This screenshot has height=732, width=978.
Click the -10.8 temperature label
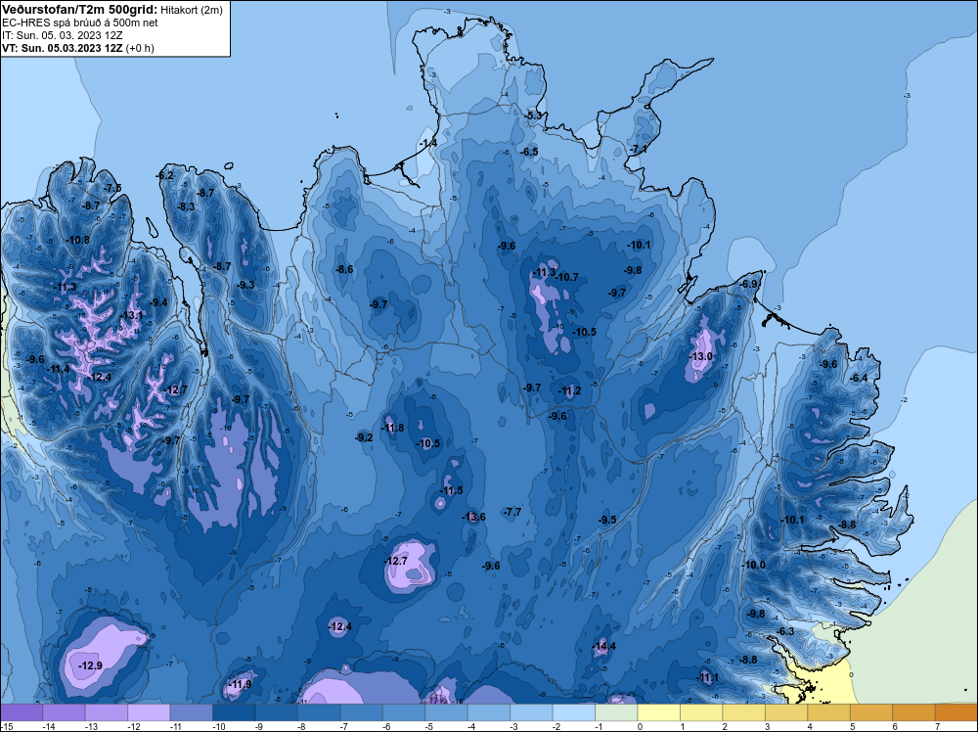click(x=78, y=240)
